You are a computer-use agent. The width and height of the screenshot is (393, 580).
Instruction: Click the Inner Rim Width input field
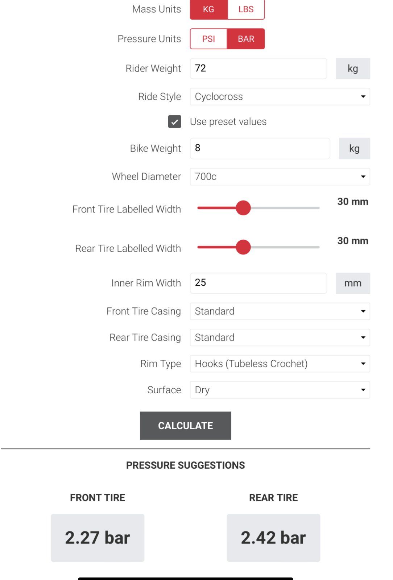pos(258,283)
